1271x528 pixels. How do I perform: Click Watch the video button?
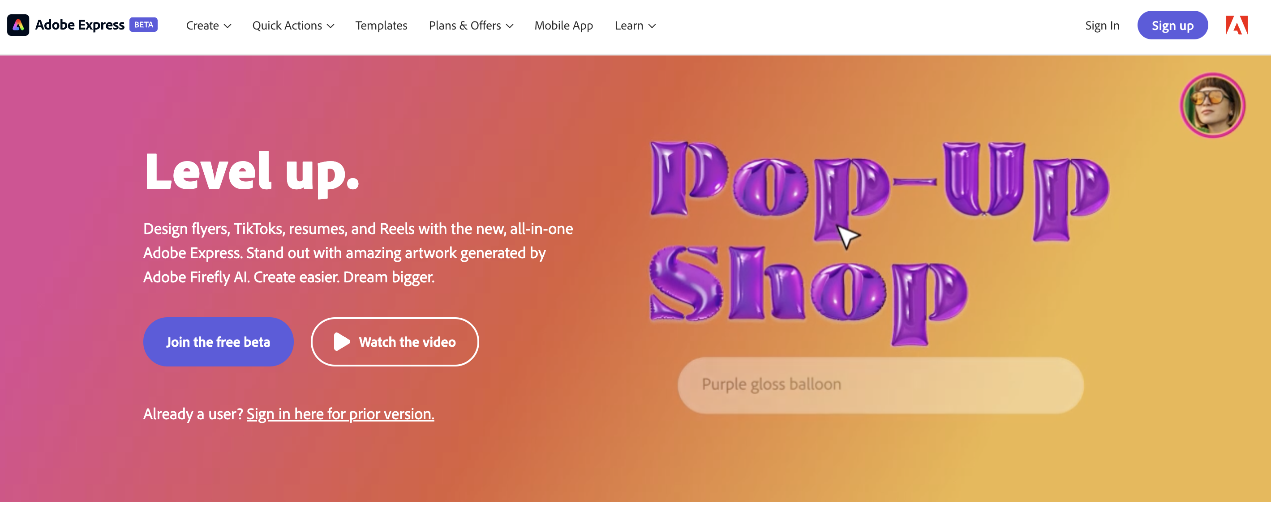(394, 342)
